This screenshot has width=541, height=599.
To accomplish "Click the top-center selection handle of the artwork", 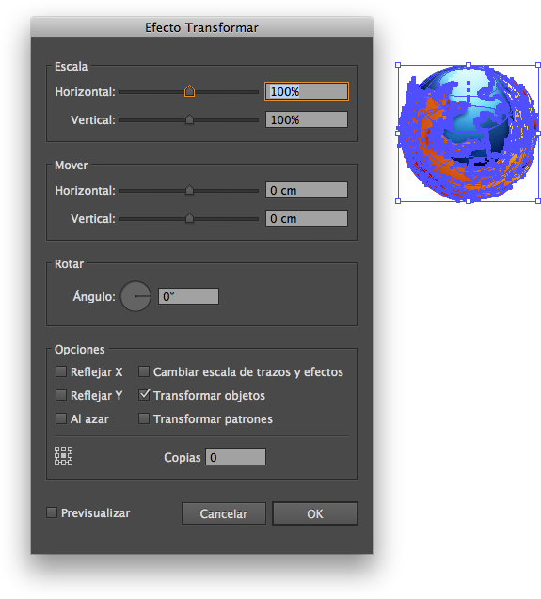I will click(x=469, y=65).
